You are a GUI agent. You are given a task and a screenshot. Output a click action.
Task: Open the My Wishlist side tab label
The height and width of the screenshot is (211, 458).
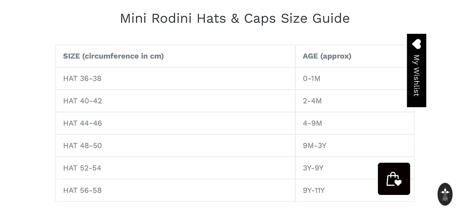pos(416,75)
